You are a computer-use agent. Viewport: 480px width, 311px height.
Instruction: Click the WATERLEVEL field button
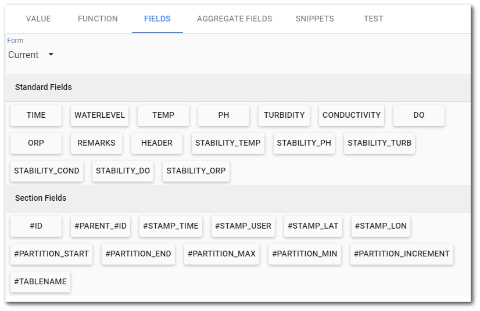(x=99, y=115)
